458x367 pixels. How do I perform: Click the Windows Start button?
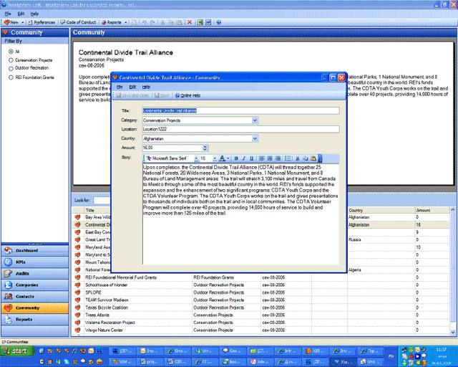pyautogui.click(x=17, y=351)
